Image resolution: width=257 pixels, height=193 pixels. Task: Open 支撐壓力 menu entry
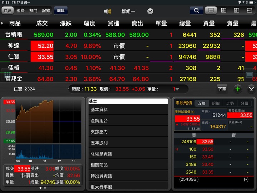[x=128, y=132]
